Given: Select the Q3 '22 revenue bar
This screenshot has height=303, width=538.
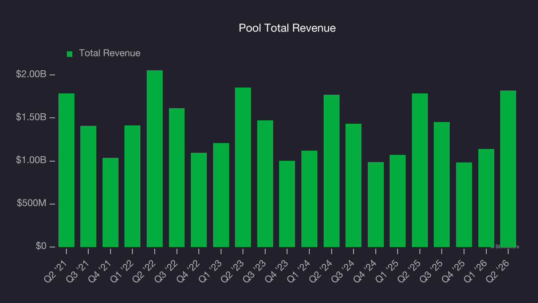Looking at the screenshot, I should click(x=177, y=178).
